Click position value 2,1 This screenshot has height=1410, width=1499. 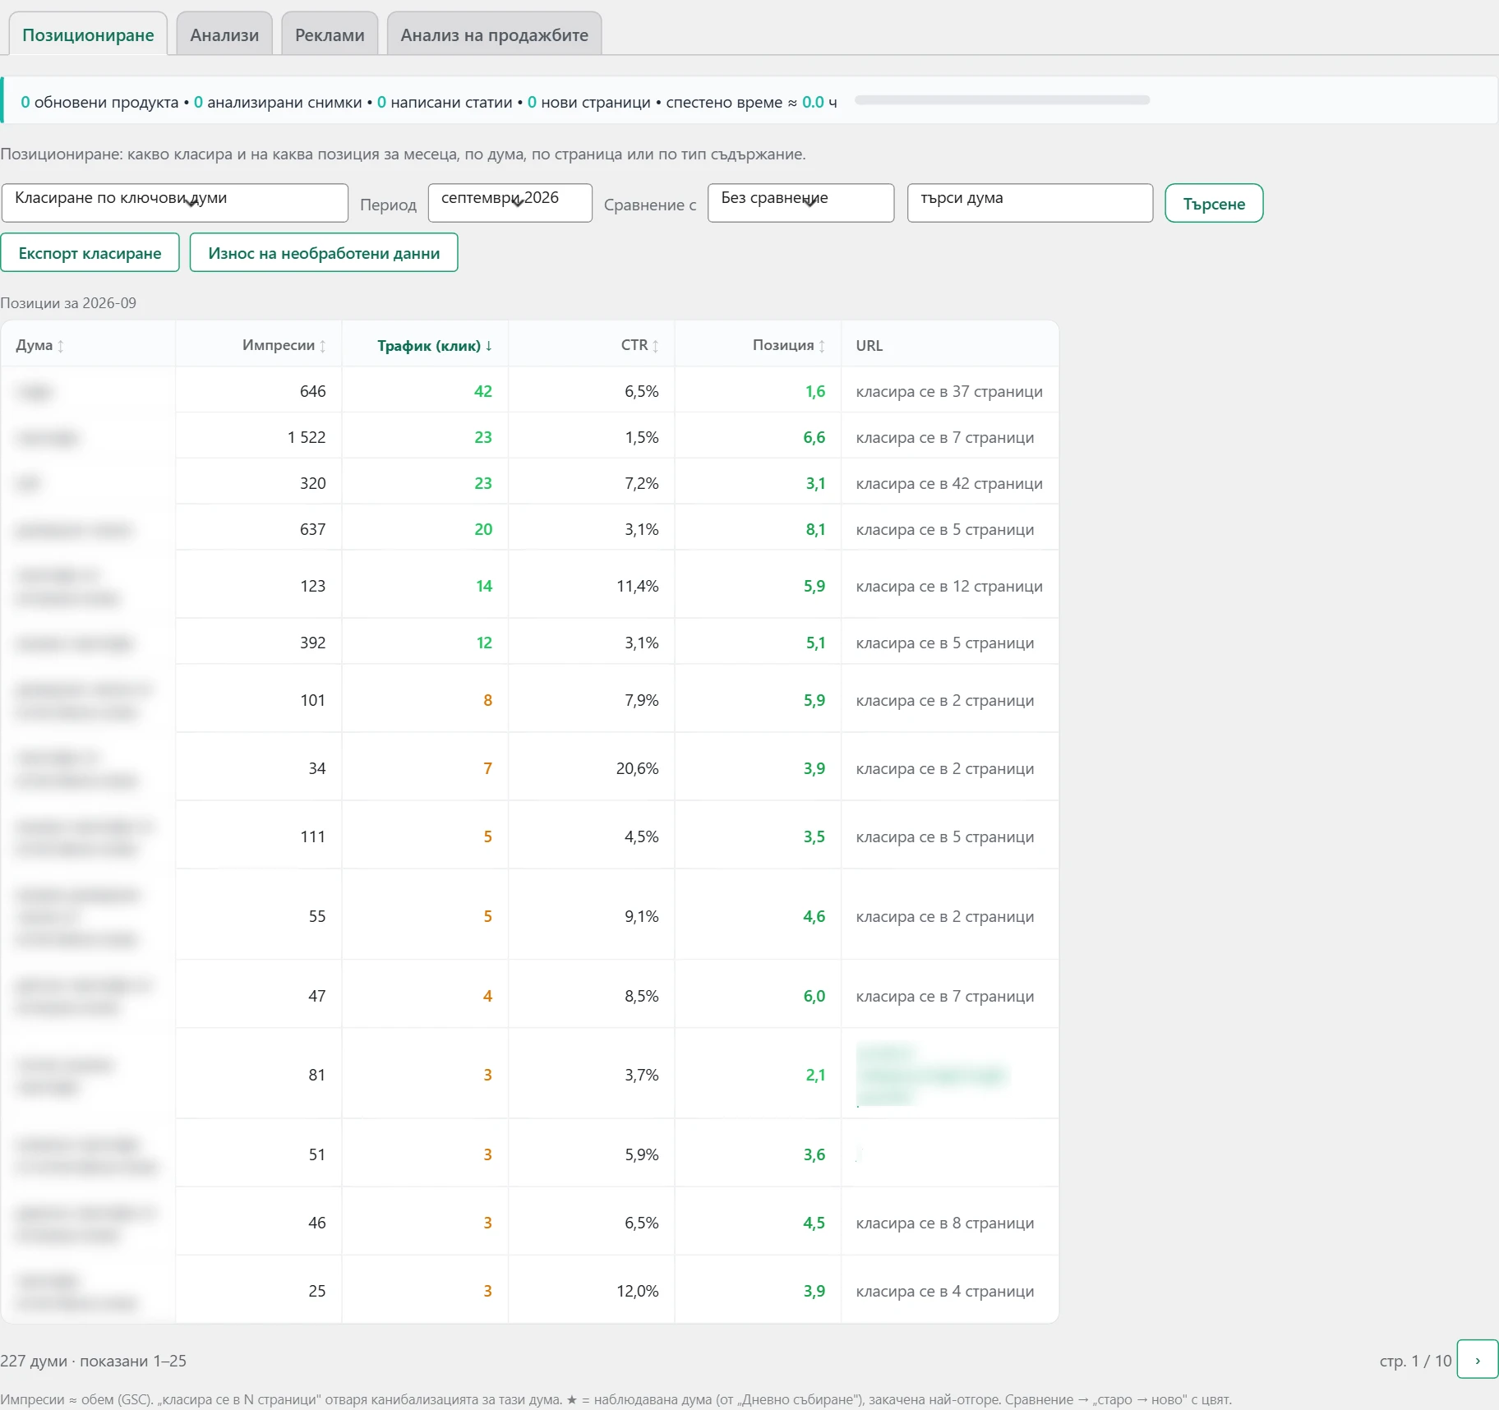click(x=815, y=1075)
